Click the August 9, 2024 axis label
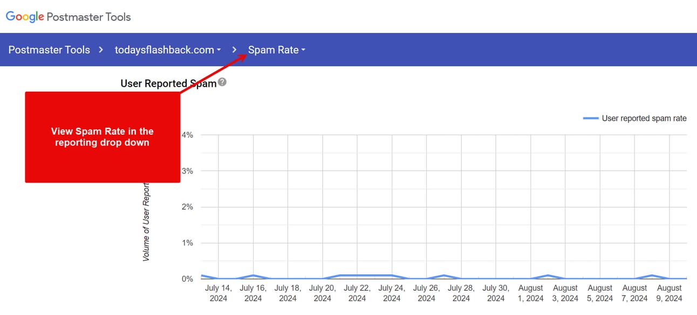Screen dimensions: 697x315 pos(669,293)
